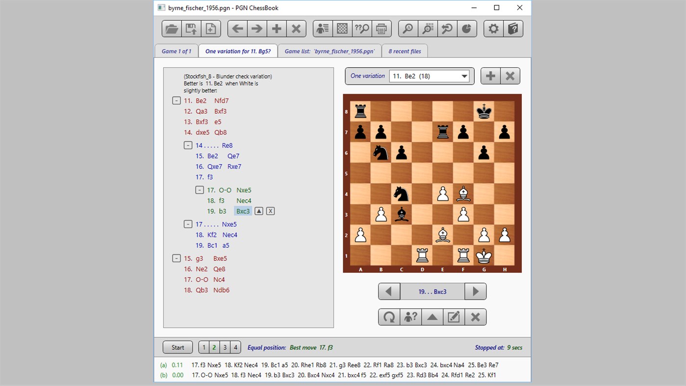
Task: Open the pie chart statistics tool
Action: click(466, 28)
